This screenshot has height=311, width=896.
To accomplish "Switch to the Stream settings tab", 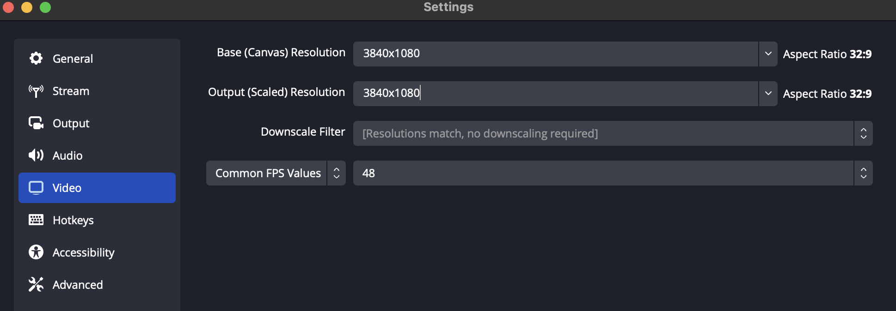I will [71, 91].
